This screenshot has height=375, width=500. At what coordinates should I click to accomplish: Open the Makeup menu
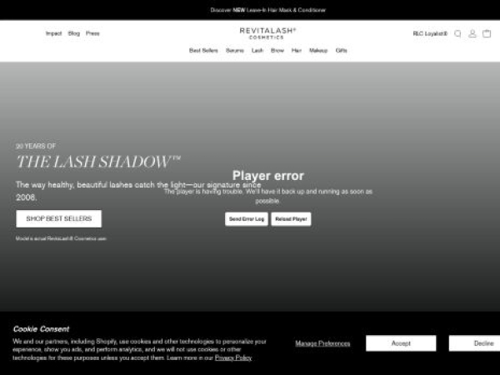(318, 50)
